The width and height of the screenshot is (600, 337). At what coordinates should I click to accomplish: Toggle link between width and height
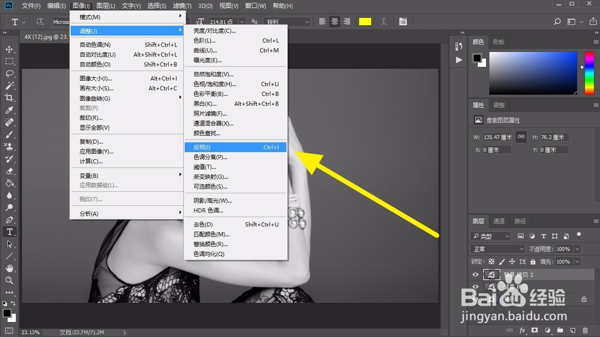pos(521,136)
